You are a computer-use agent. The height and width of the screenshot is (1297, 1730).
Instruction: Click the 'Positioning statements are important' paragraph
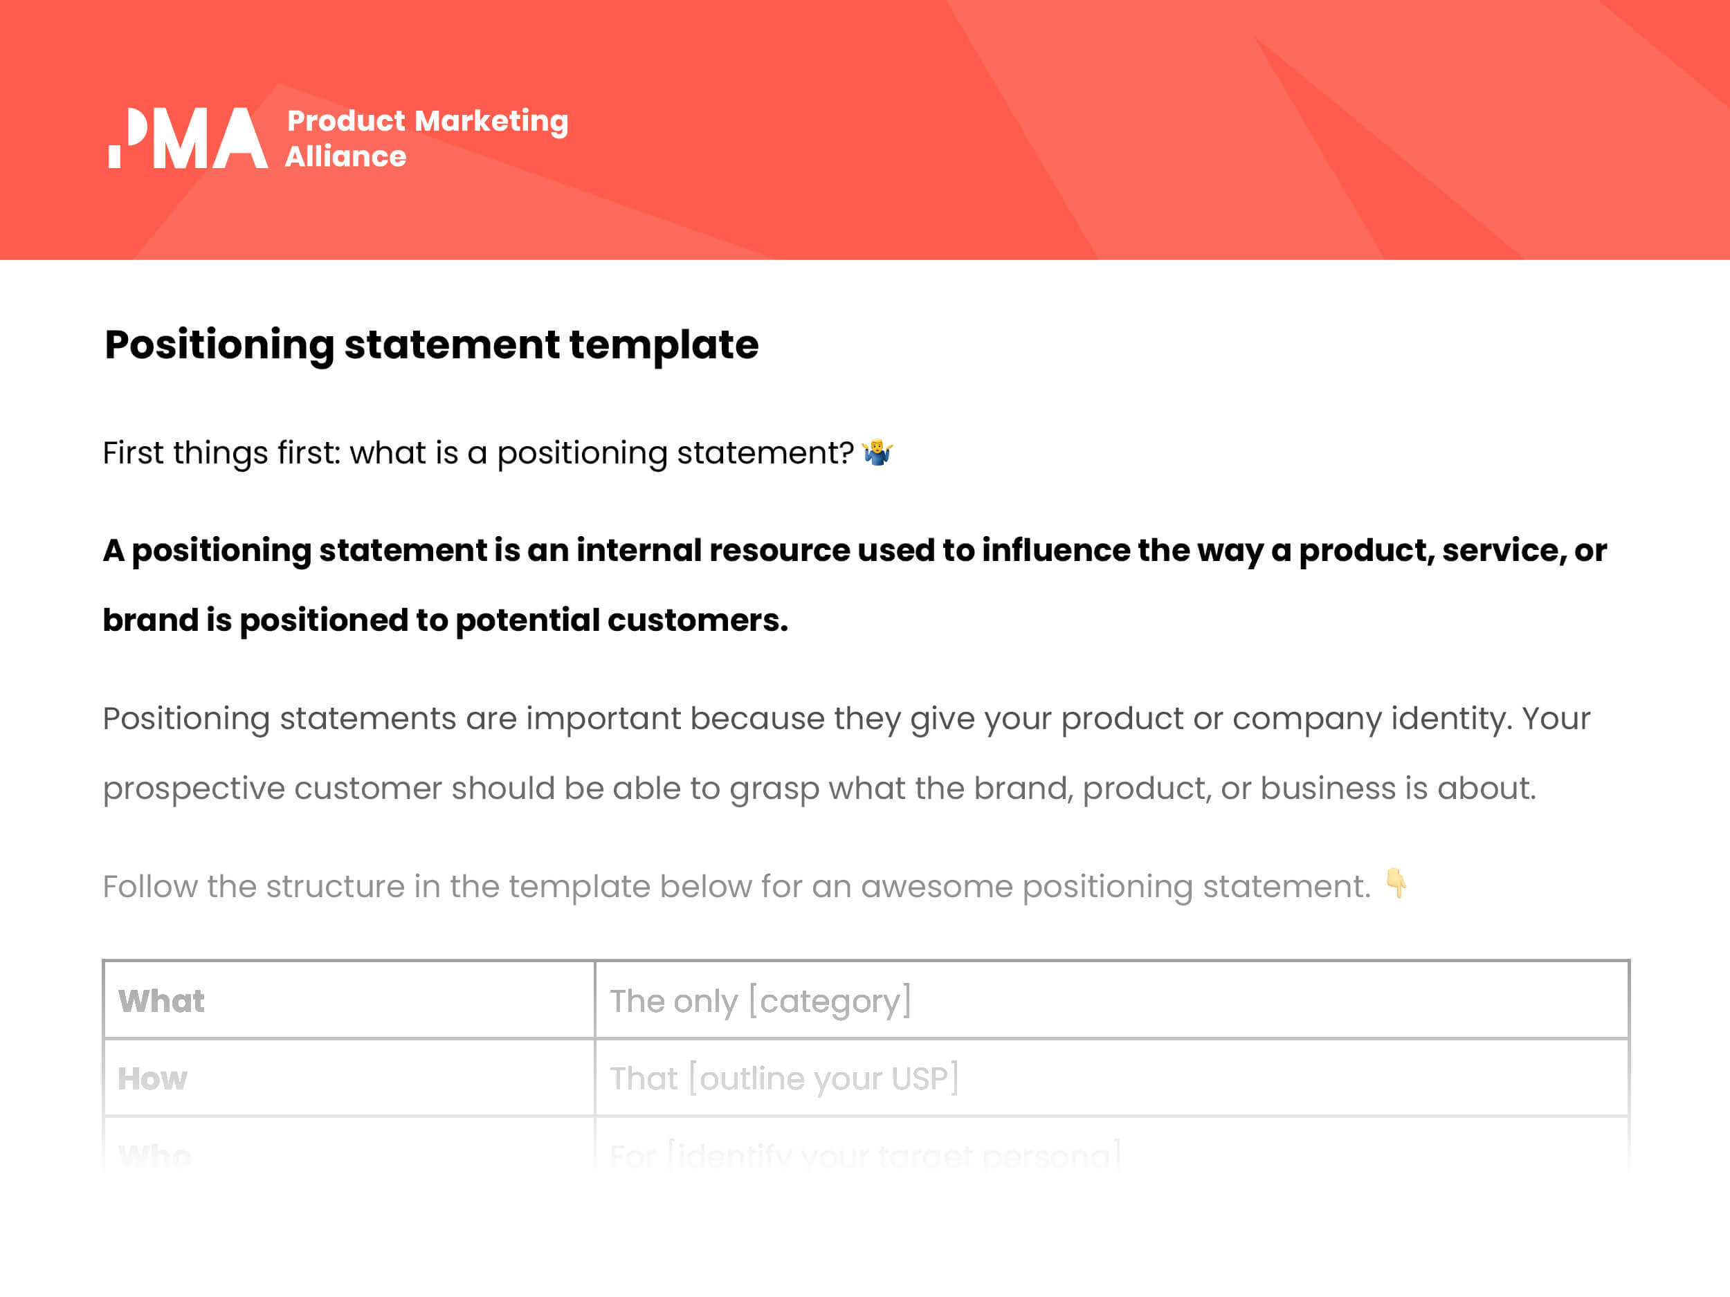(x=846, y=753)
